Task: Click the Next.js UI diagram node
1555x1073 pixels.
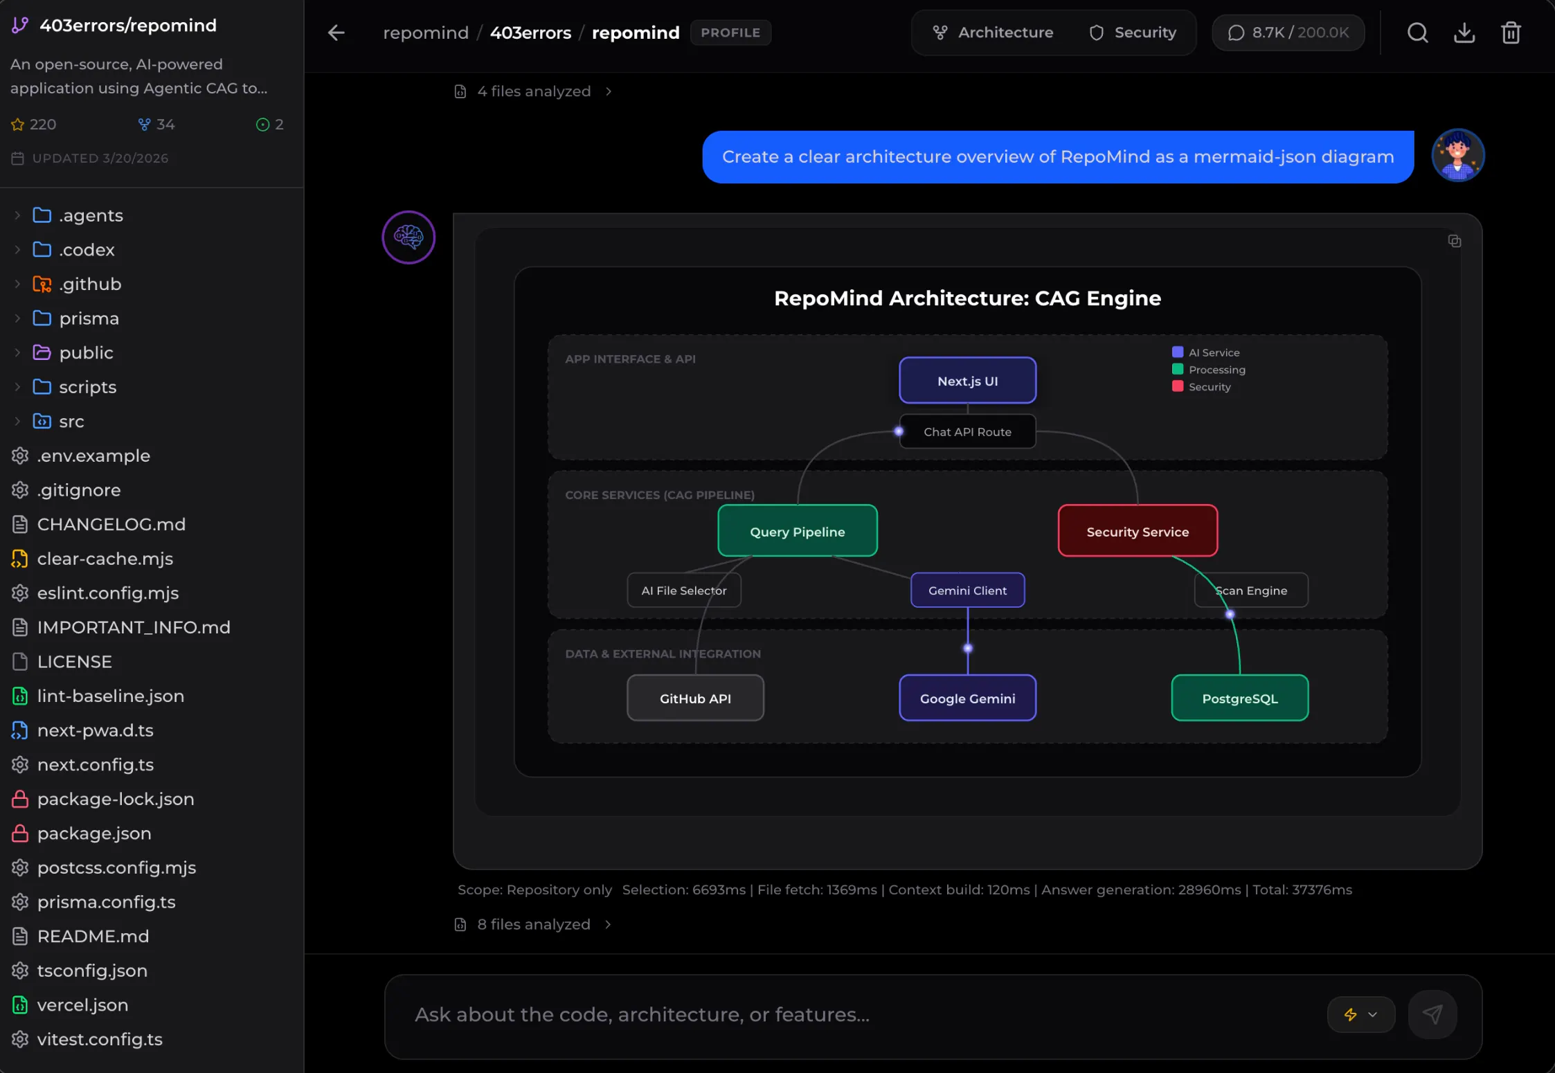Action: pyautogui.click(x=967, y=381)
